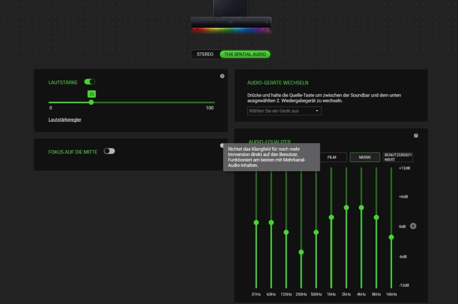458x304 pixels.
Task: Click the 4kHz equalizer slider knob
Action: [x=361, y=207]
